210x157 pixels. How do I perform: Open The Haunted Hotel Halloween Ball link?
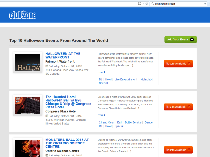pos(68,102)
